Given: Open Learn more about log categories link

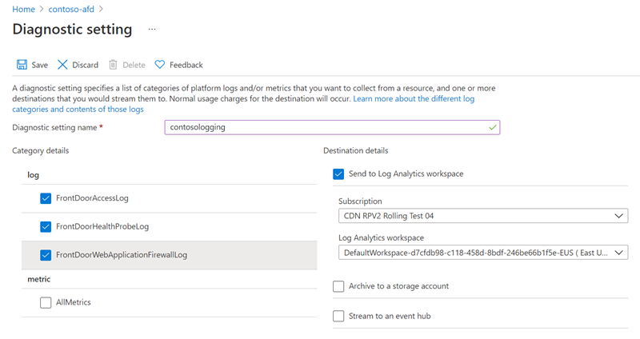Looking at the screenshot, I should point(414,98).
